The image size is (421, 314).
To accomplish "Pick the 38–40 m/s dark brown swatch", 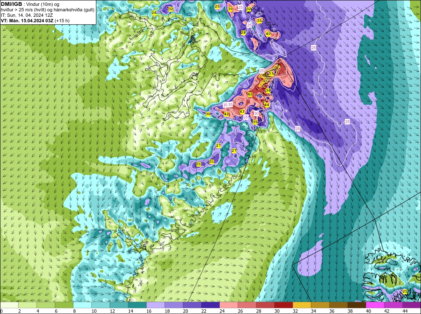I will coord(357,305).
